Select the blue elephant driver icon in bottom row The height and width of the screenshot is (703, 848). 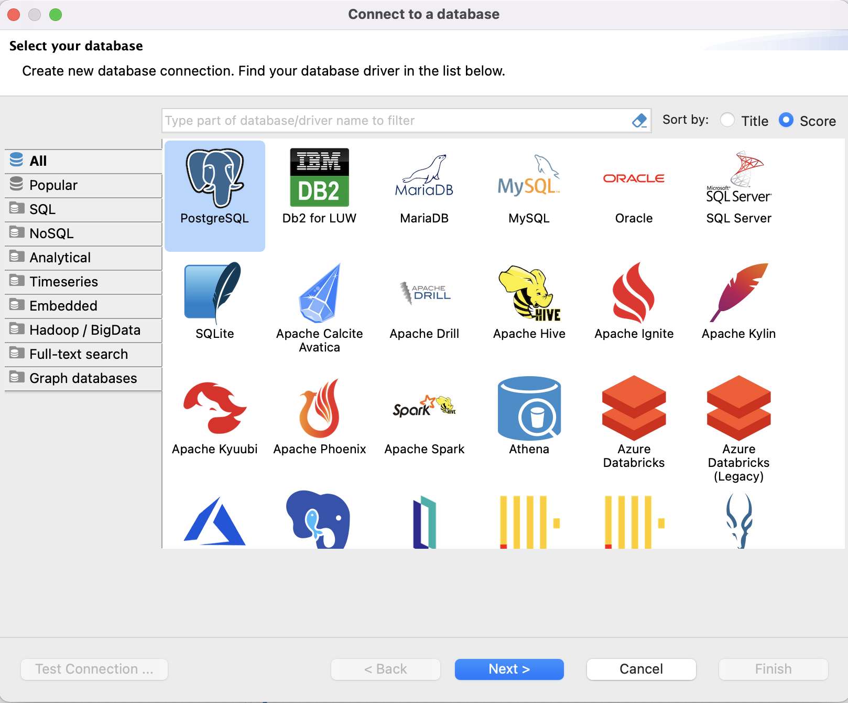(318, 519)
